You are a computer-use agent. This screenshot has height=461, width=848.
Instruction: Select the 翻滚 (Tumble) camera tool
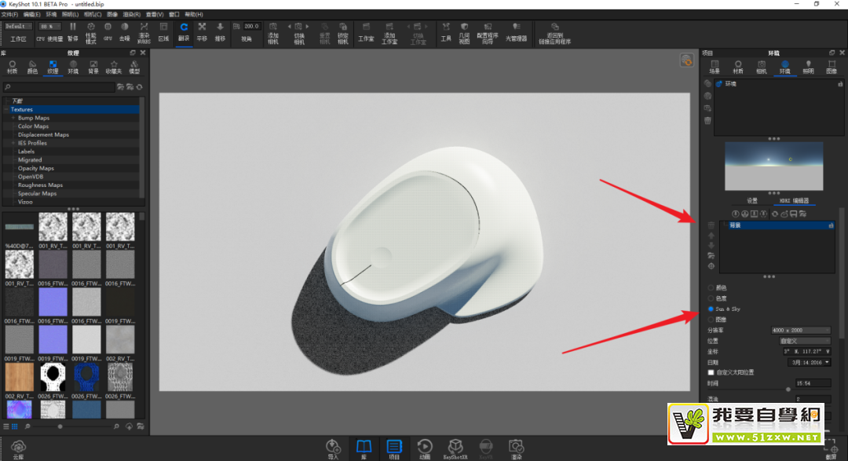184,32
